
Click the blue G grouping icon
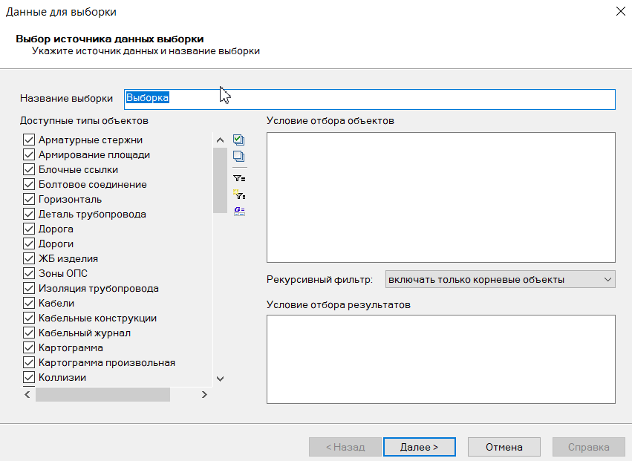238,212
